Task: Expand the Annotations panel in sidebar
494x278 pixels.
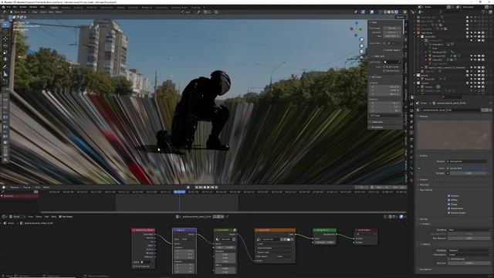Action: 377,127
